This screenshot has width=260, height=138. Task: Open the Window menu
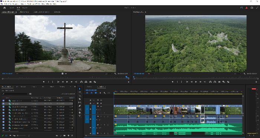[x=49, y=4]
